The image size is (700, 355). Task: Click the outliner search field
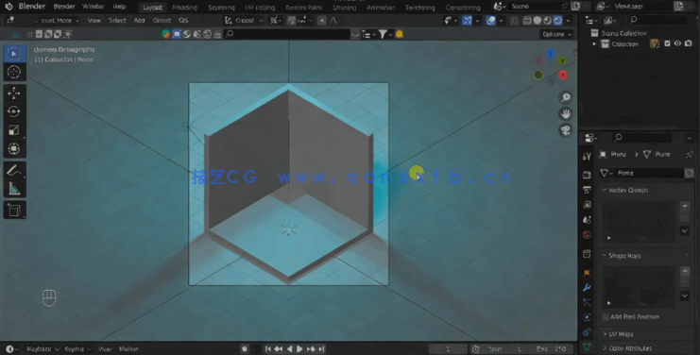pyautogui.click(x=657, y=20)
